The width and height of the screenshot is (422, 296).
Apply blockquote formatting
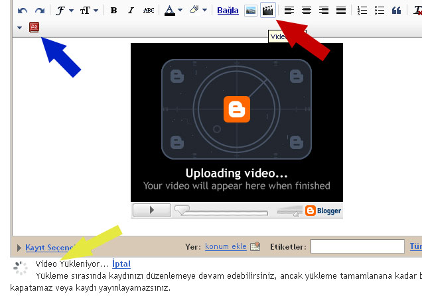click(x=396, y=11)
